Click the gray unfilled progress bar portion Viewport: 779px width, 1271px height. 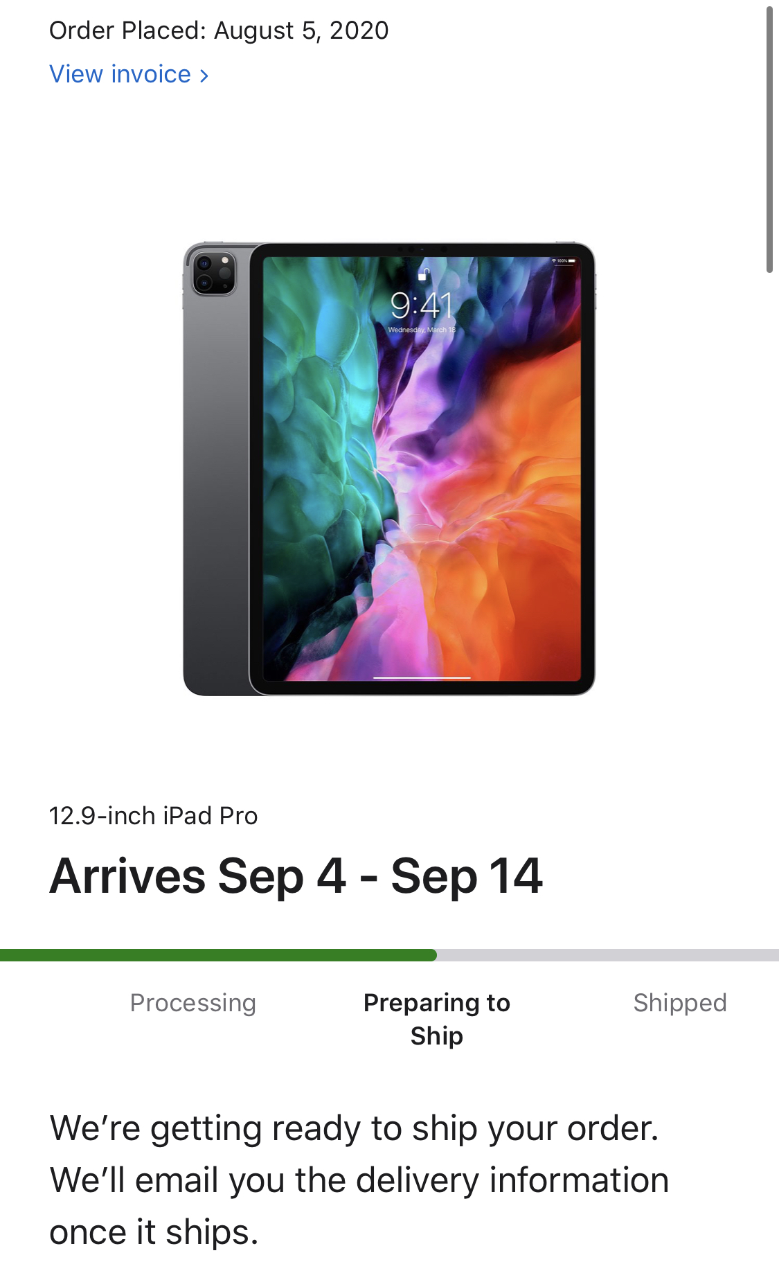608,955
